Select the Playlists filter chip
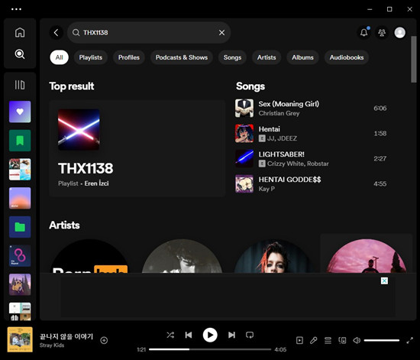This screenshot has height=360, width=420. pos(91,57)
